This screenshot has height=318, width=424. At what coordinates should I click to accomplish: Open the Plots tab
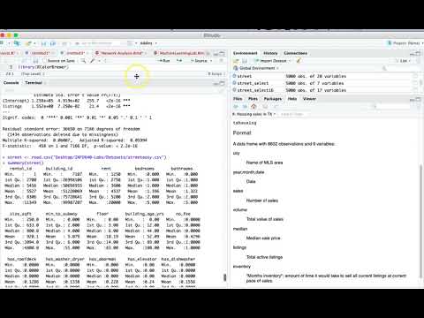click(x=253, y=99)
